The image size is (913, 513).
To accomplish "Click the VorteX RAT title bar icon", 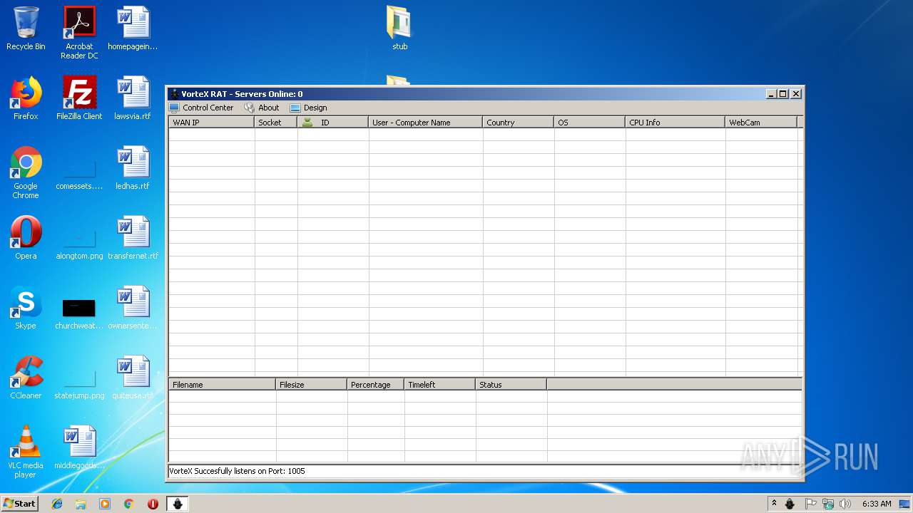I will tap(175, 94).
